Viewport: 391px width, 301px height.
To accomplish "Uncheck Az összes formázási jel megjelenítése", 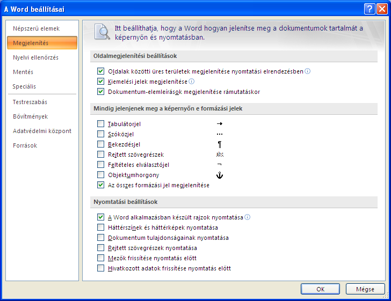I will point(100,185).
